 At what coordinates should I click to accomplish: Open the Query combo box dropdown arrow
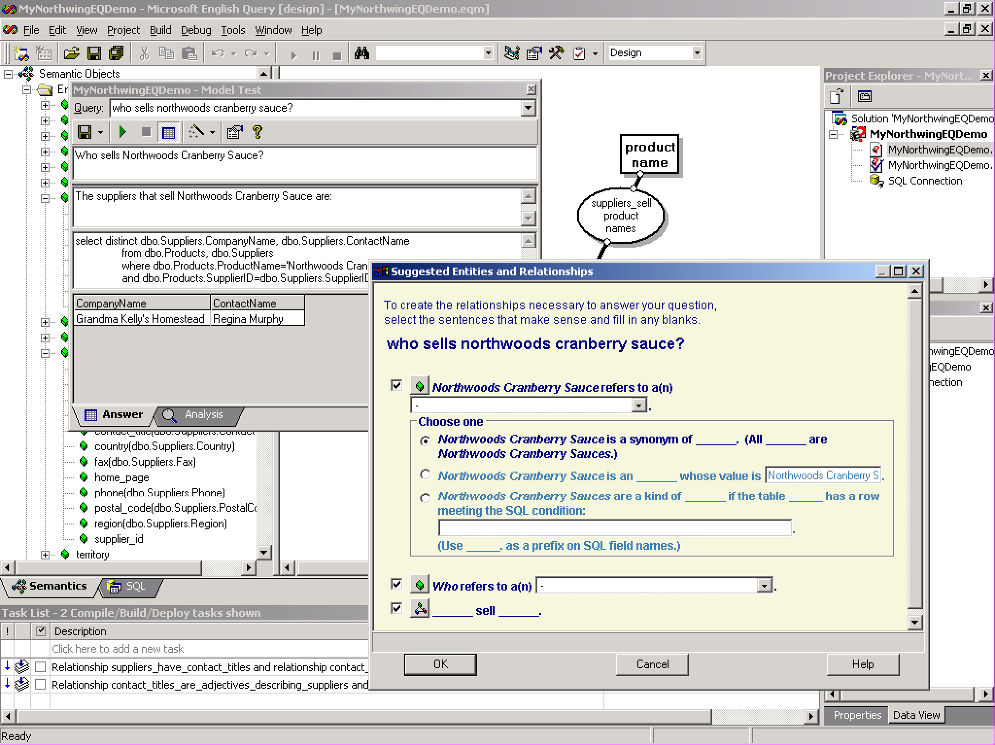(x=528, y=108)
